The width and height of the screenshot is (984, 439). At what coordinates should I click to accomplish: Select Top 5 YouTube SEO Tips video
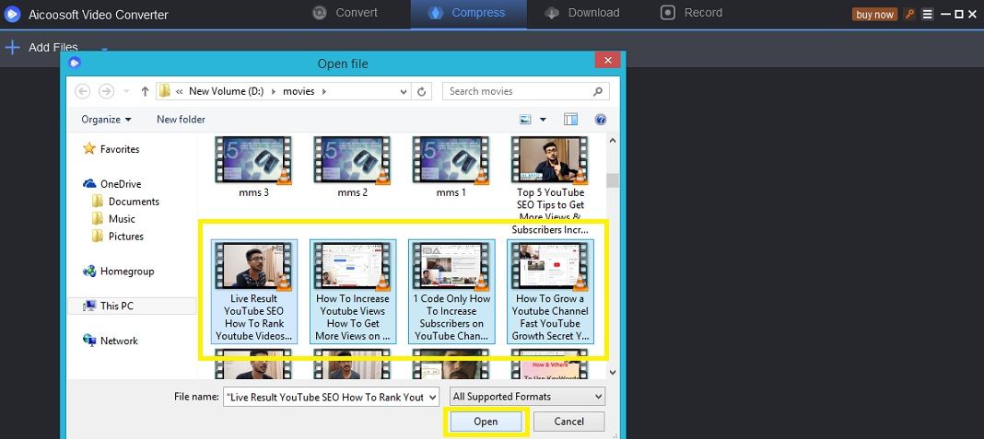(x=550, y=185)
